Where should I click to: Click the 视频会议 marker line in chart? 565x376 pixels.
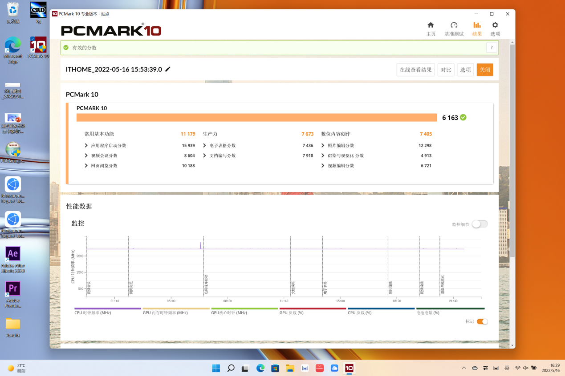86,267
